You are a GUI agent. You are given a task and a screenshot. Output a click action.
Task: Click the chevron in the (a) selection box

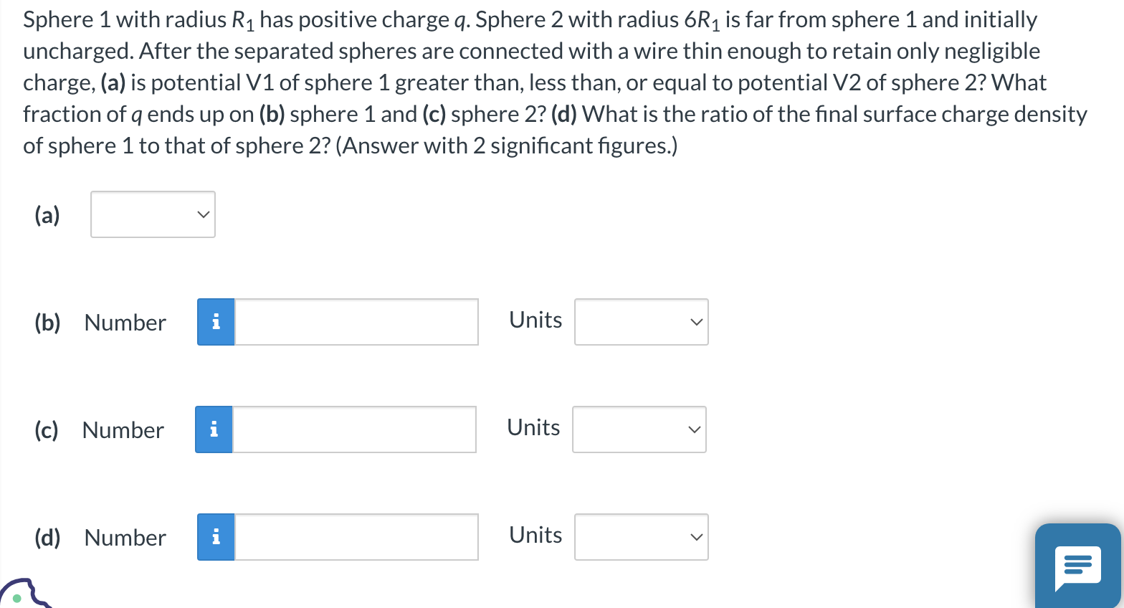click(x=203, y=214)
